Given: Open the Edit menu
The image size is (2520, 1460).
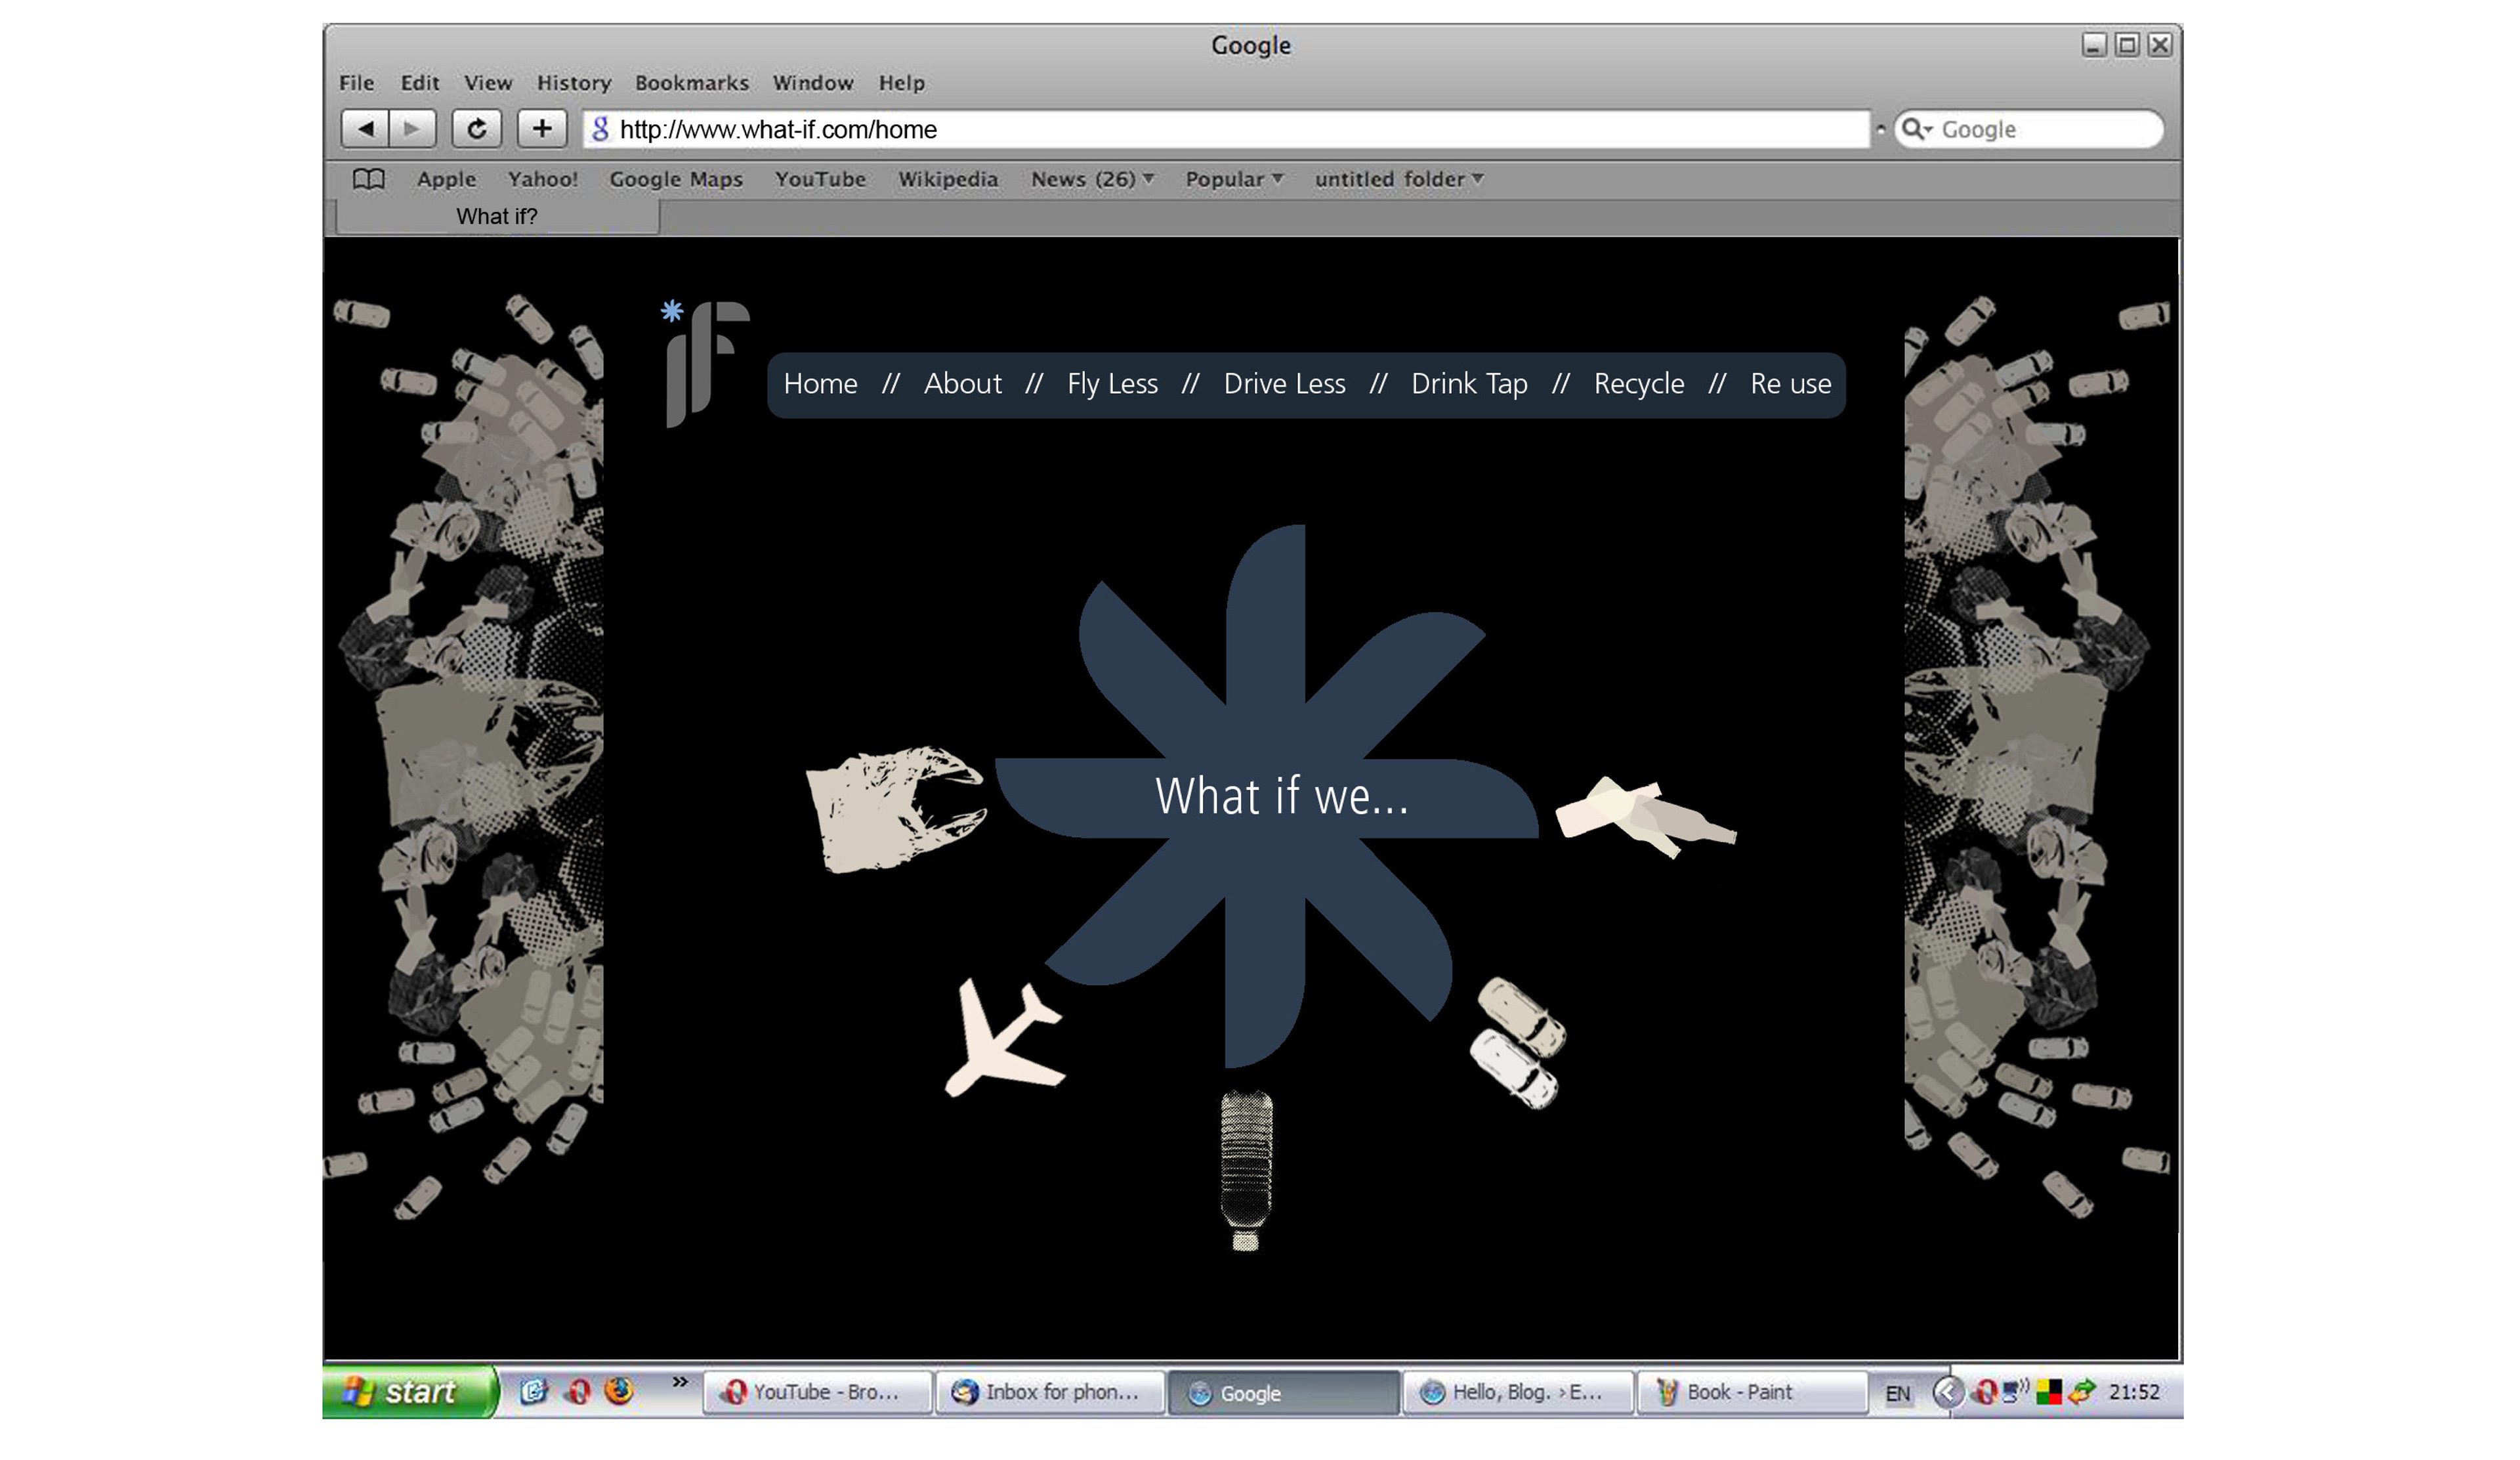Looking at the screenshot, I should 420,83.
